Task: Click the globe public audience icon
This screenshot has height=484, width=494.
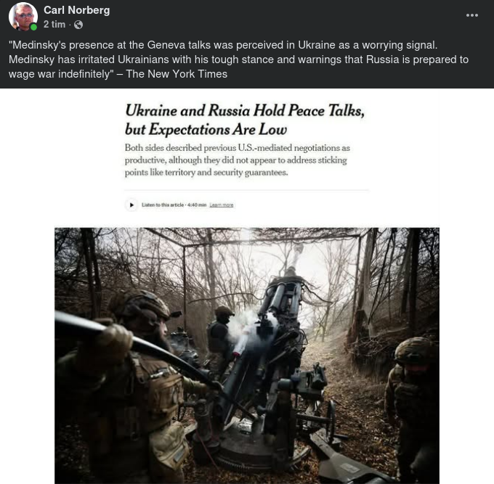Action: click(78, 25)
